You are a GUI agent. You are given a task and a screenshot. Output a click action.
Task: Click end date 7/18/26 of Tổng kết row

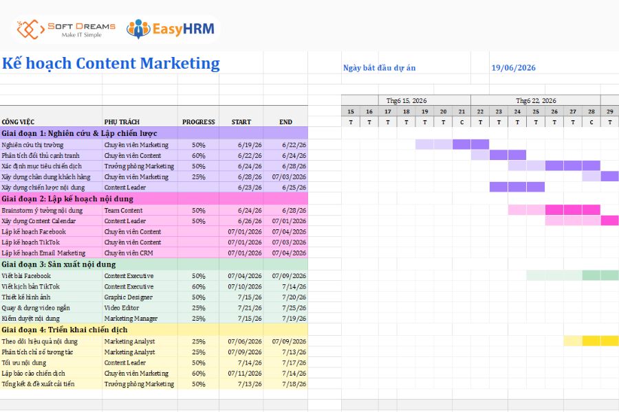pos(286,384)
